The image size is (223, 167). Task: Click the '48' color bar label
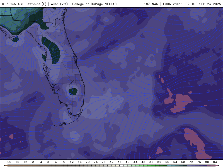point(143,162)
